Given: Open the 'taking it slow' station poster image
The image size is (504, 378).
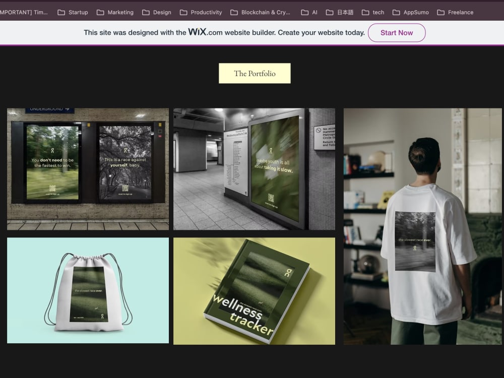Looking at the screenshot, I should coord(254,169).
